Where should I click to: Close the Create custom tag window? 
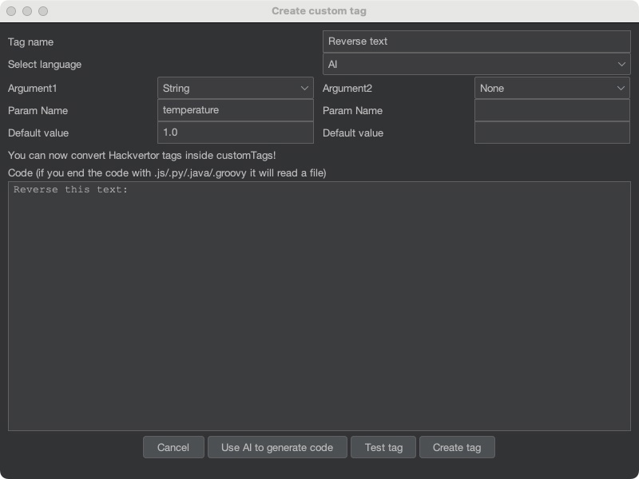coord(11,11)
